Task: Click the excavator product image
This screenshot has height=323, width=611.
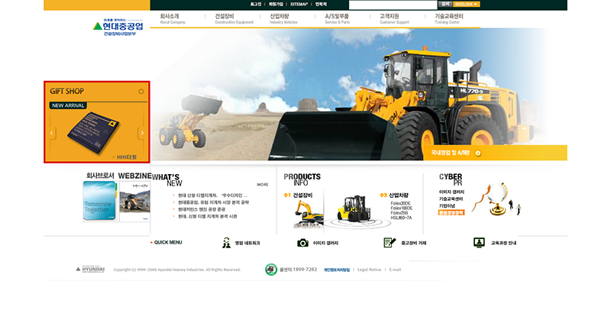Action: coord(309,214)
